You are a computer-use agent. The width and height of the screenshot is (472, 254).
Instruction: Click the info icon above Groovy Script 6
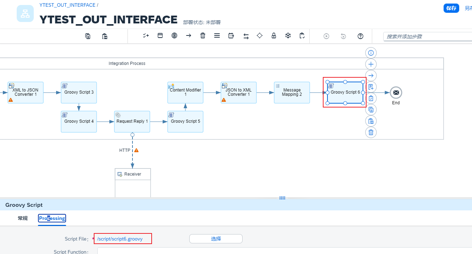[371, 53]
